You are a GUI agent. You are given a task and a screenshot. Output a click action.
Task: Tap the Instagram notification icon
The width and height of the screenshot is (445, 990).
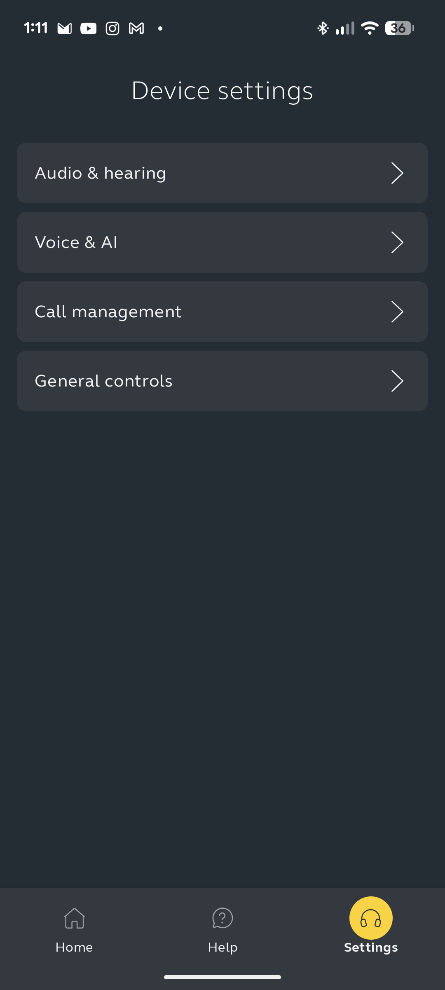[x=112, y=28]
